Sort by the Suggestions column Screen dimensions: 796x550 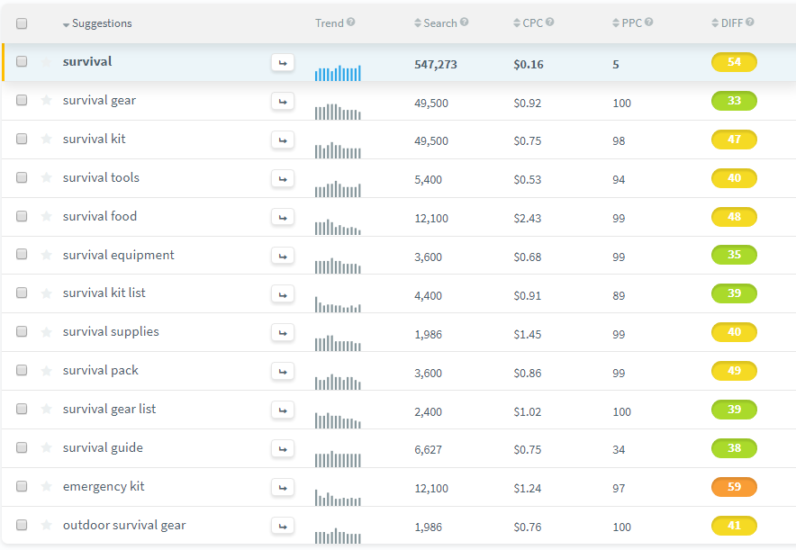pyautogui.click(x=97, y=23)
